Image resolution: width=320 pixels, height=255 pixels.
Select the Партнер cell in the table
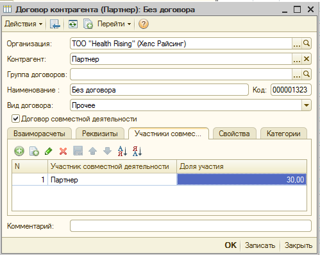click(x=112, y=180)
